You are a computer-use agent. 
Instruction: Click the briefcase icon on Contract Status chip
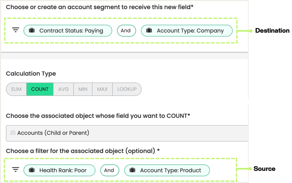(x=31, y=31)
